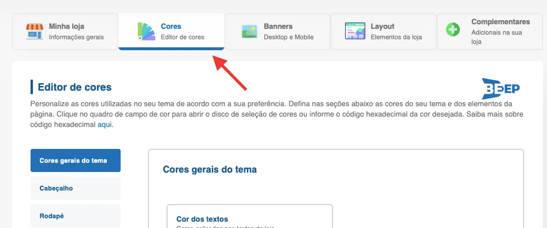Click 'Desktop e Mobile' subtitle text
Viewport: 547px width, 228px height.
tap(289, 37)
